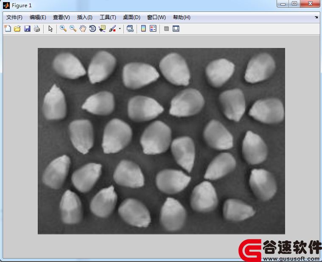Select the Pan hand tool
The height and width of the screenshot is (262, 322).
83,28
